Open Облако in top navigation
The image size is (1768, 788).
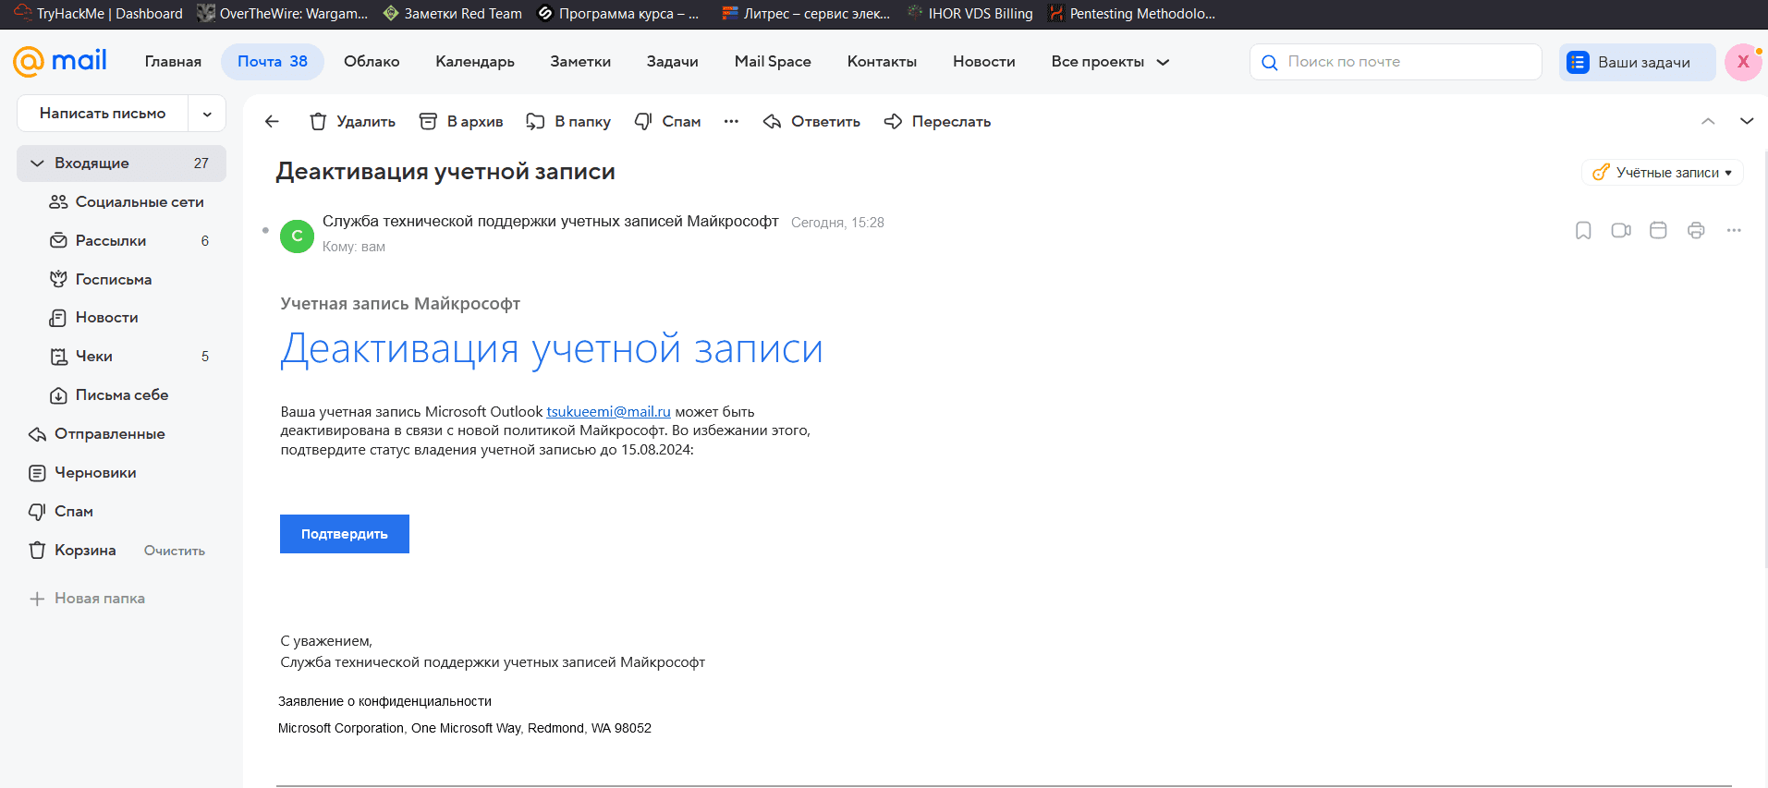pyautogui.click(x=372, y=62)
